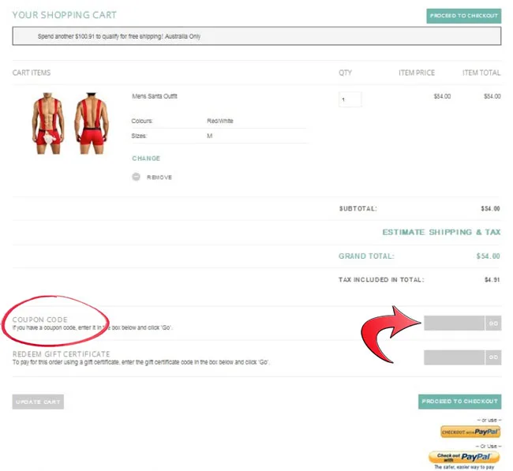Click the CHANGE link for item options

[x=146, y=159]
